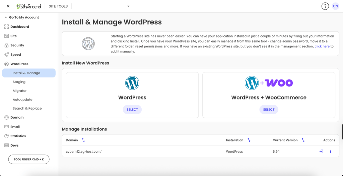The image size is (343, 176).
Task: Click the blue WordPress logo in WordPress card
Action: coord(132,83)
